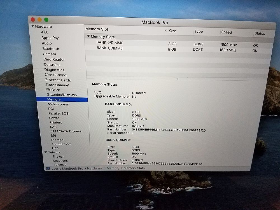
Task: Click the ECC Disabled value
Action: 139,93
